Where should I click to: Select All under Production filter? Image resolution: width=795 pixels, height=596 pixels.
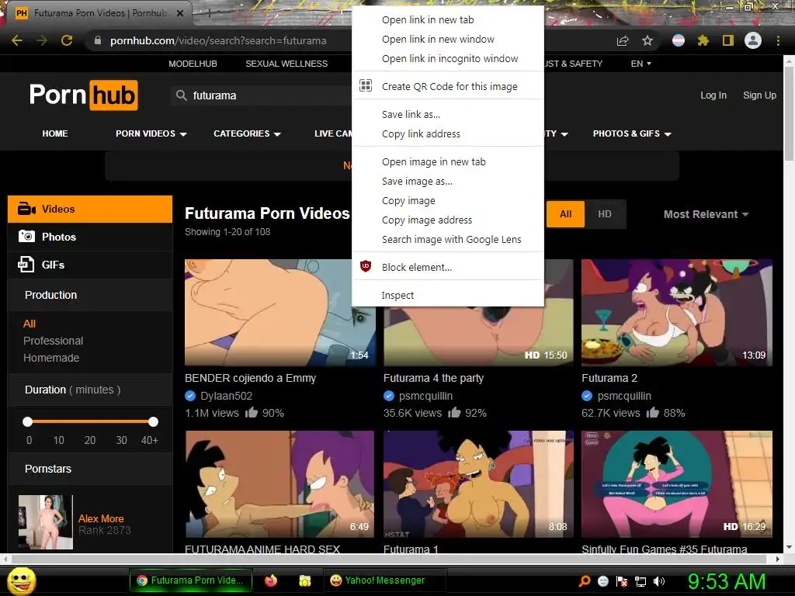tap(30, 324)
